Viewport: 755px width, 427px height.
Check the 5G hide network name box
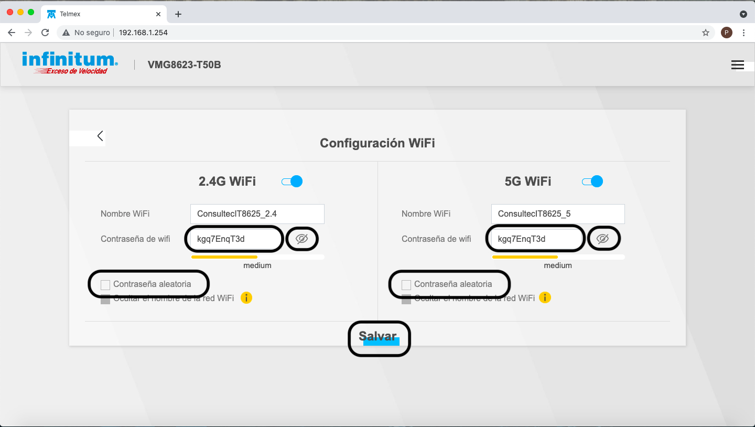[406, 300]
